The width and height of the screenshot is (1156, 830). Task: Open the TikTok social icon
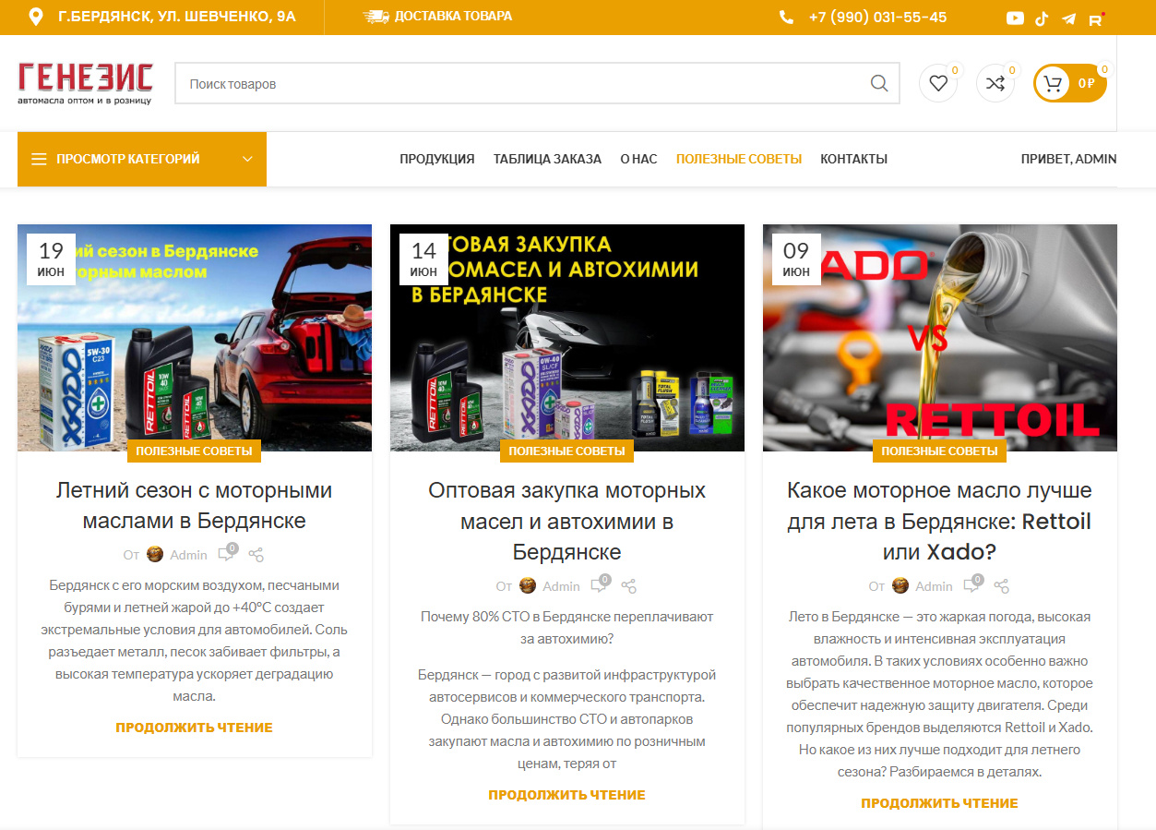coord(1042,18)
